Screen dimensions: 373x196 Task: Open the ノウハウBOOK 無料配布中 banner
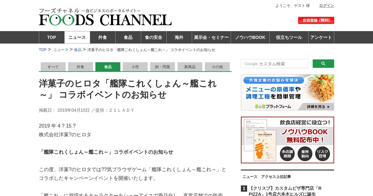[288, 140]
